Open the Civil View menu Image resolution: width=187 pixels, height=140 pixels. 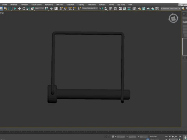[60, 5]
